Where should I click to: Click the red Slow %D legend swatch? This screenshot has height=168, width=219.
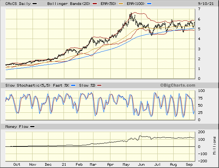[99, 86]
